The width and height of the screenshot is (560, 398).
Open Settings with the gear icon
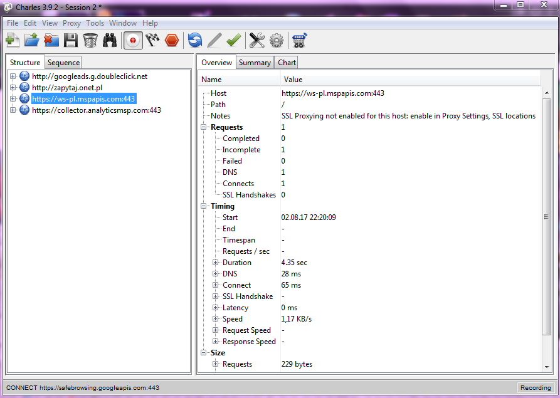point(277,41)
